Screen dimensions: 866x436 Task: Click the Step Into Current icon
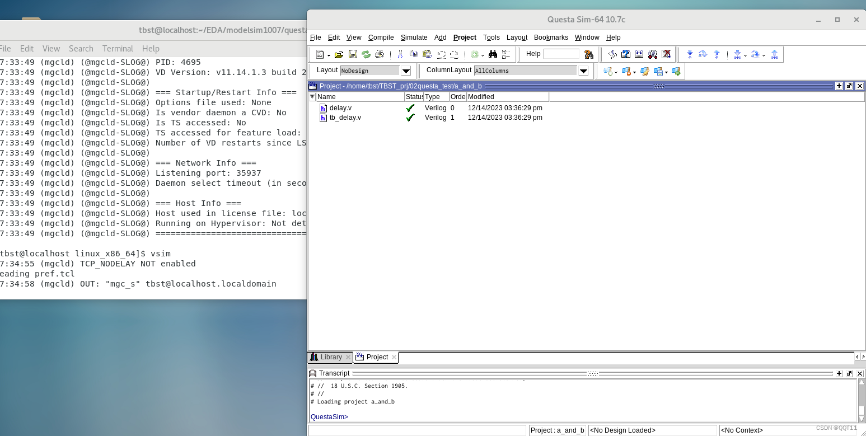click(737, 54)
